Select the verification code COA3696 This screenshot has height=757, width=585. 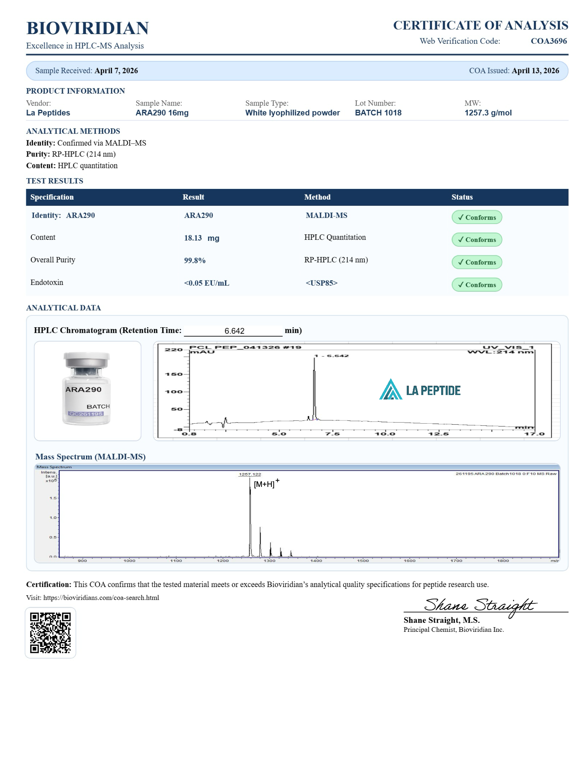click(548, 41)
